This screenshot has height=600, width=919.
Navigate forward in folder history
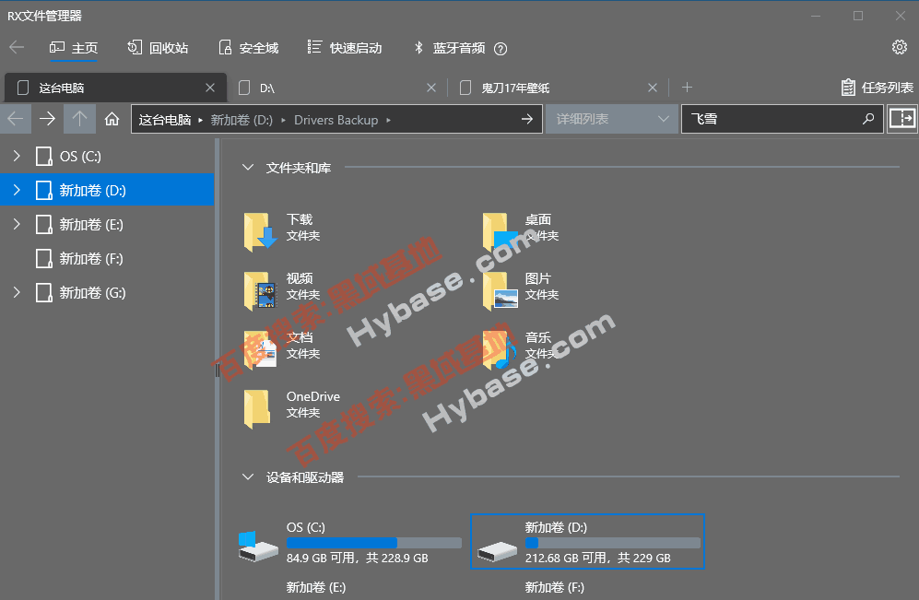(48, 119)
